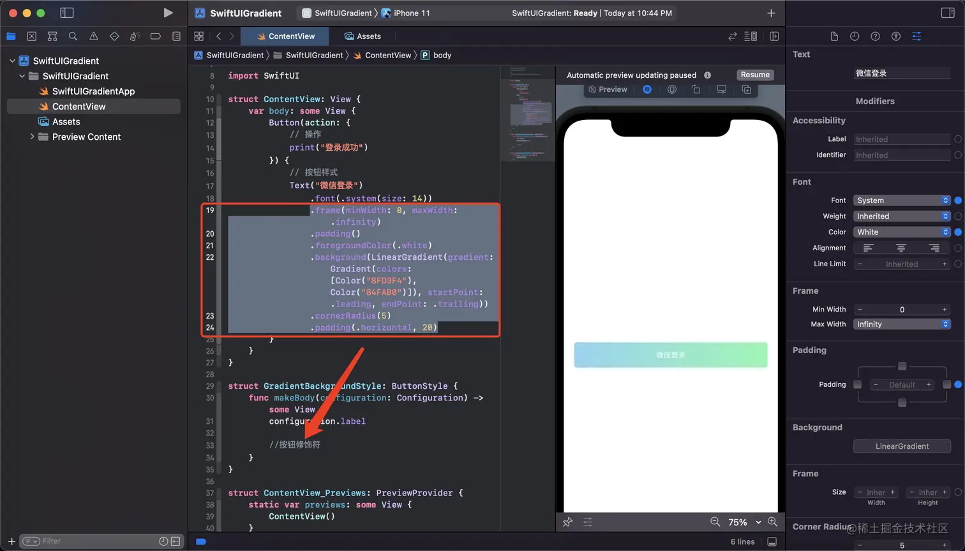
Task: Show the file inspector
Action: tap(834, 36)
